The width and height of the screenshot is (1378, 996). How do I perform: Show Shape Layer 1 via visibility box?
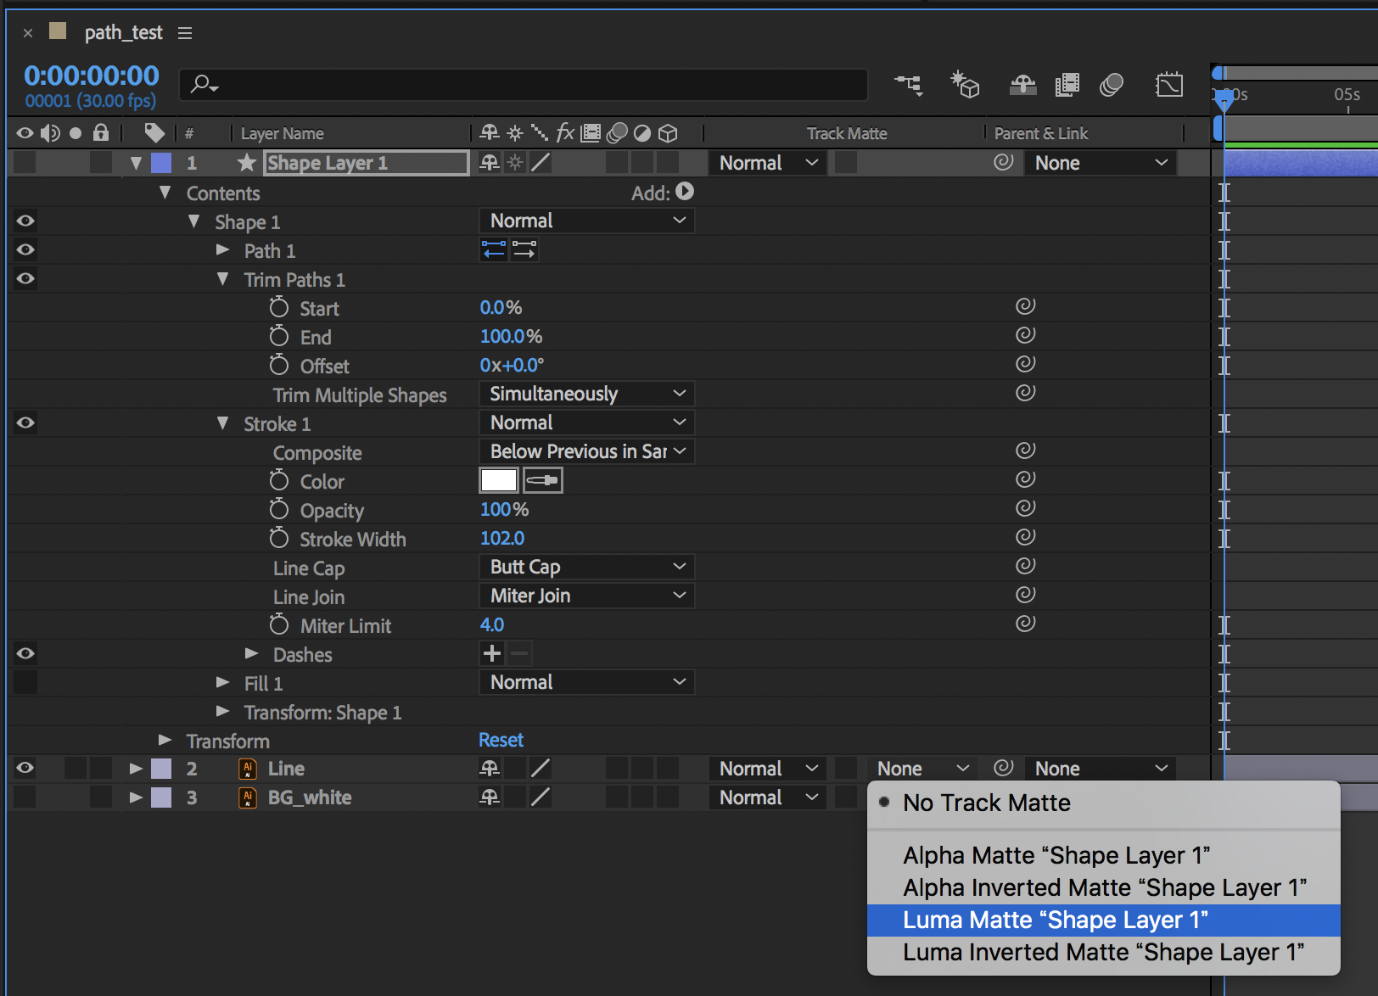[25, 162]
